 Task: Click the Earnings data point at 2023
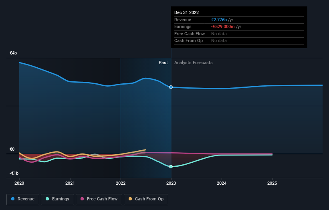click(171, 167)
